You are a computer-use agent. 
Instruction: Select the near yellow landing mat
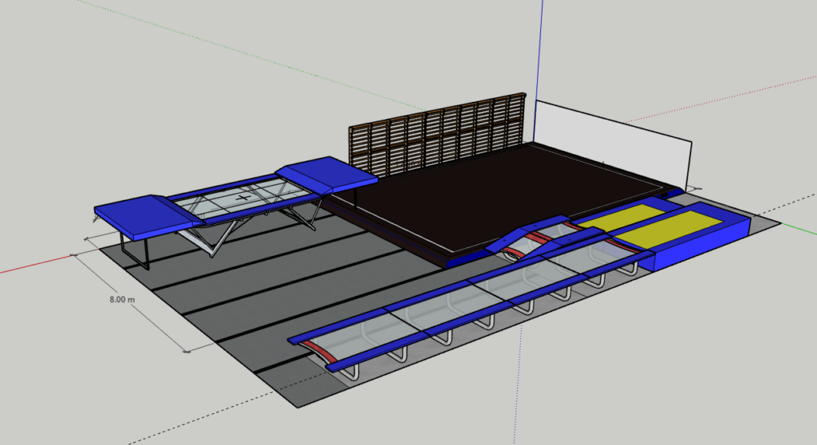tap(670, 228)
